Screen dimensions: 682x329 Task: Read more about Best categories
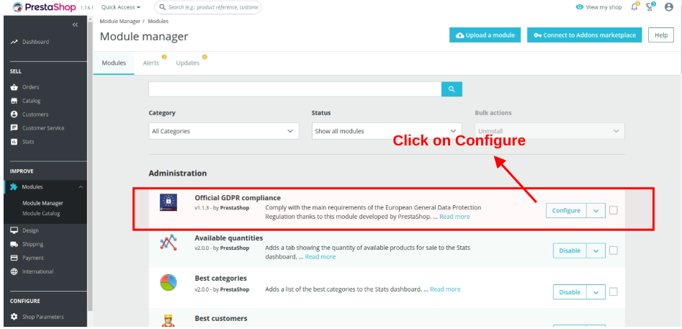(x=445, y=289)
